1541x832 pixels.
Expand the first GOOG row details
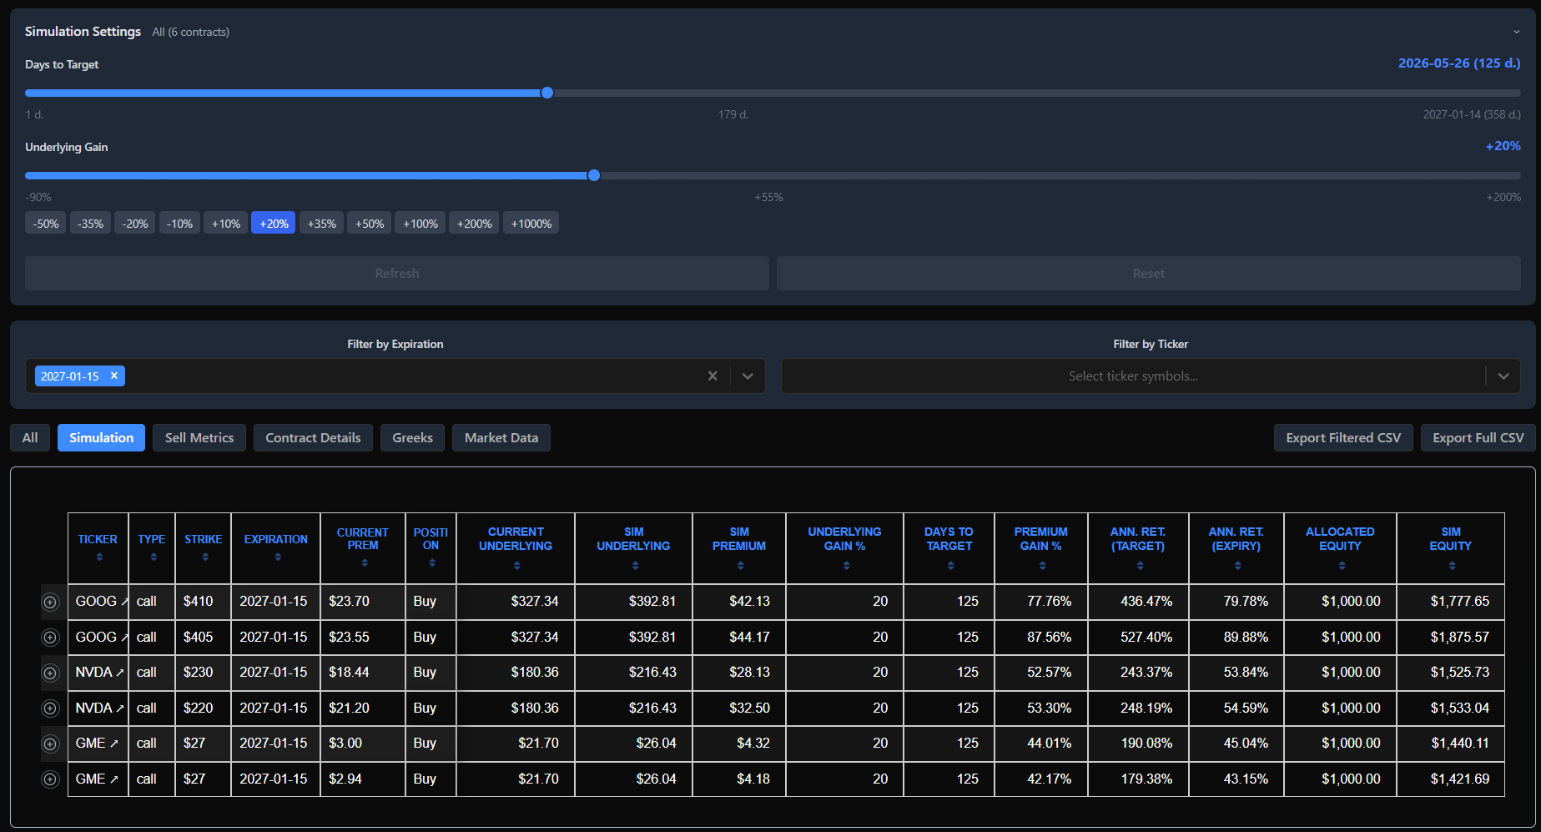click(x=50, y=602)
